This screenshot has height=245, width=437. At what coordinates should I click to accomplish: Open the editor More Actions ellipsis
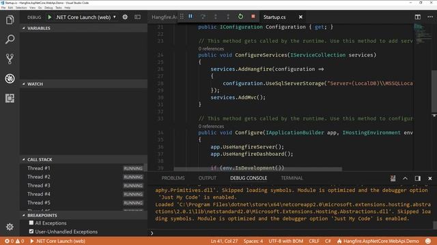point(430,17)
